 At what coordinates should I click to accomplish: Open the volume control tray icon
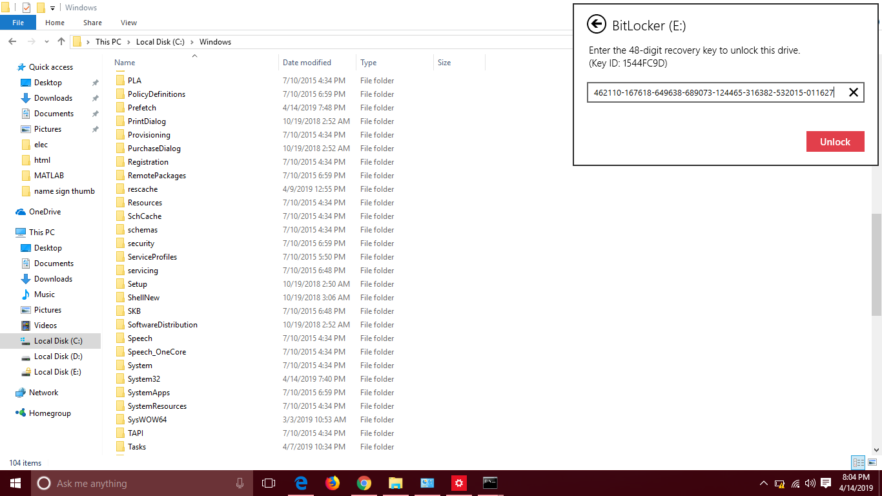810,483
